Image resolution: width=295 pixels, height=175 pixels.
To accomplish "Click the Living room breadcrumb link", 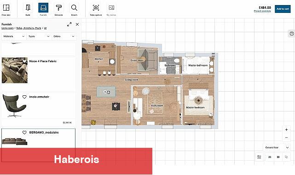I will [7, 28].
